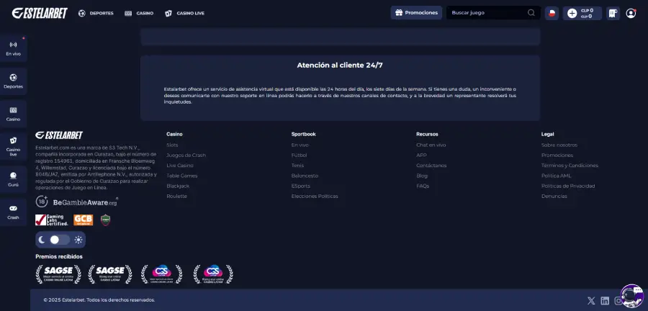Open the footer Promociones link
This screenshot has width=648, height=311.
click(557, 155)
